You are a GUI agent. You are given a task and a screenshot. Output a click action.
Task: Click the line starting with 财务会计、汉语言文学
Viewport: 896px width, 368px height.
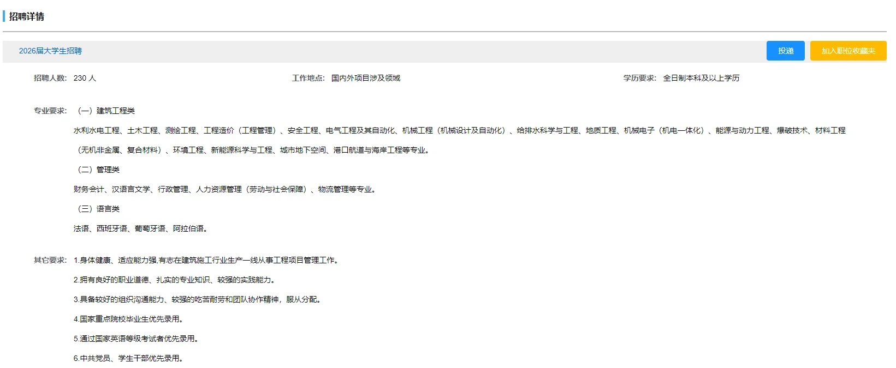[226, 189]
